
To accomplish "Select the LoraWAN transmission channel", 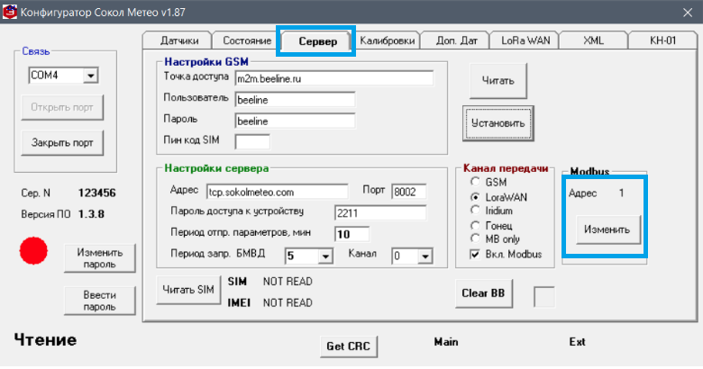I will coord(475,196).
